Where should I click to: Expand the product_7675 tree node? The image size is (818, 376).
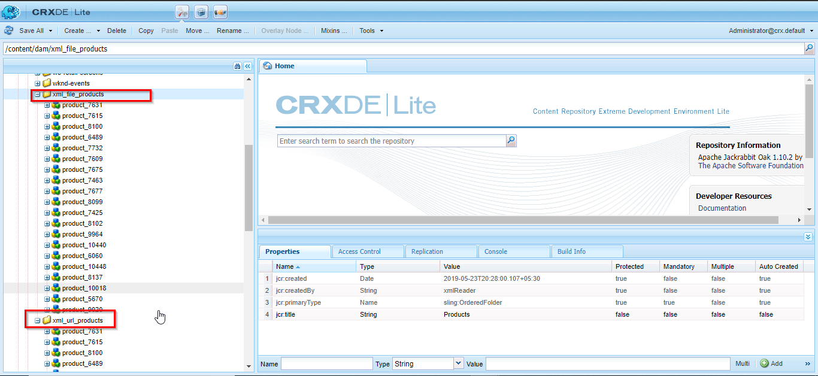47,169
